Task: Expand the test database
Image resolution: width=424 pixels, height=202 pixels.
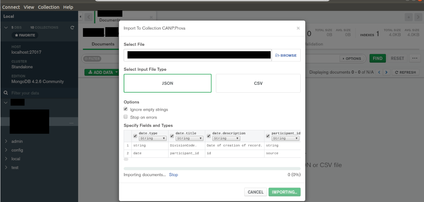Action: click(x=6, y=168)
